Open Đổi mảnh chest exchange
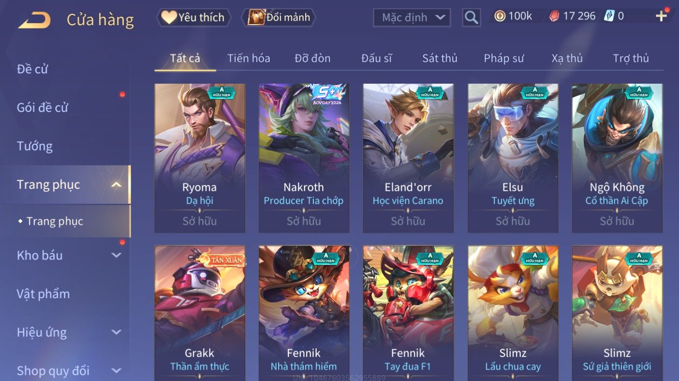Image resolution: width=679 pixels, height=381 pixels. pyautogui.click(x=279, y=18)
